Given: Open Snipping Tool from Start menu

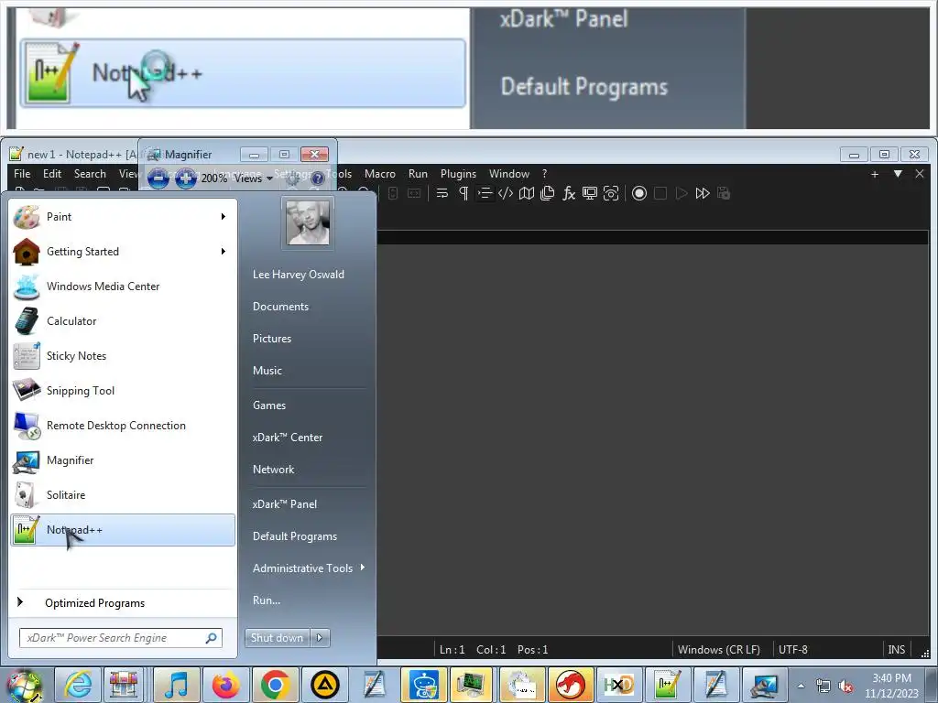Looking at the screenshot, I should [123, 390].
